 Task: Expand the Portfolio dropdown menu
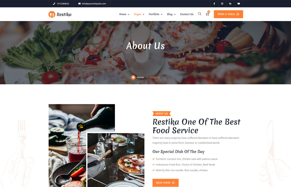[x=156, y=14]
